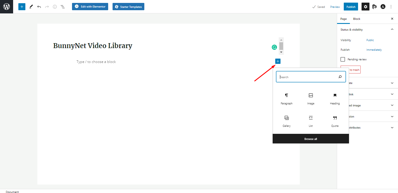
Task: Select the Tools pencil icon
Action: pyautogui.click(x=31, y=6)
